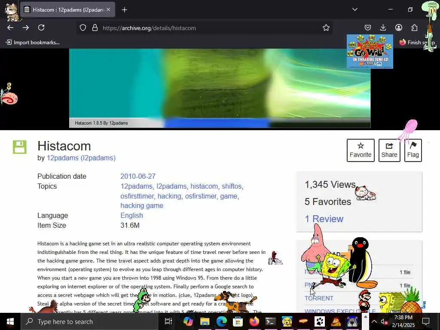The image size is (440, 330).
Task: Share the Histacom item
Action: [389, 150]
